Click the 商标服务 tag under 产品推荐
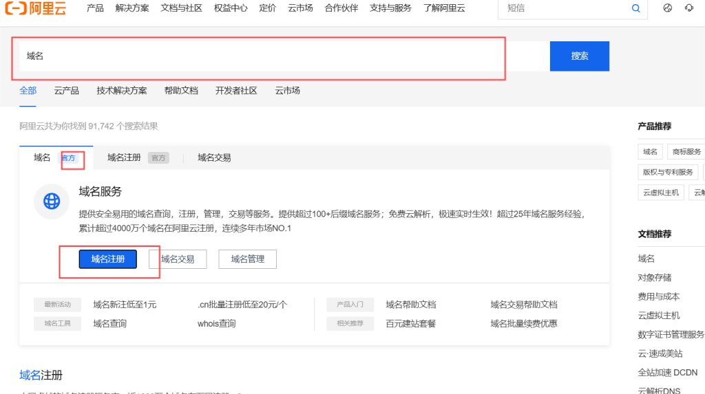Screen dimensions: 705x394 tap(686, 151)
